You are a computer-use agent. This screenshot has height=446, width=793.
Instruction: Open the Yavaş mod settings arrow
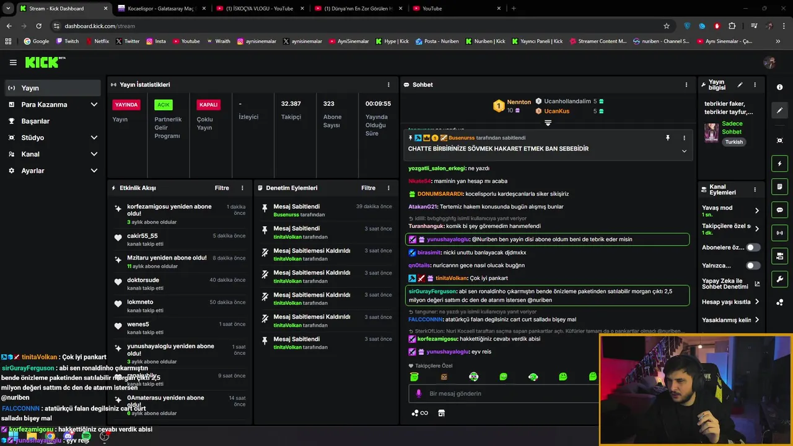(756, 211)
